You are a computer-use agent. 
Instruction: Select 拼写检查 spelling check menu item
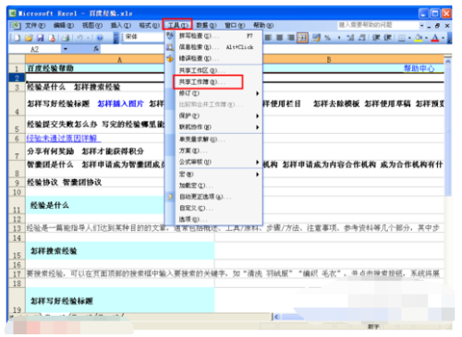(214, 36)
